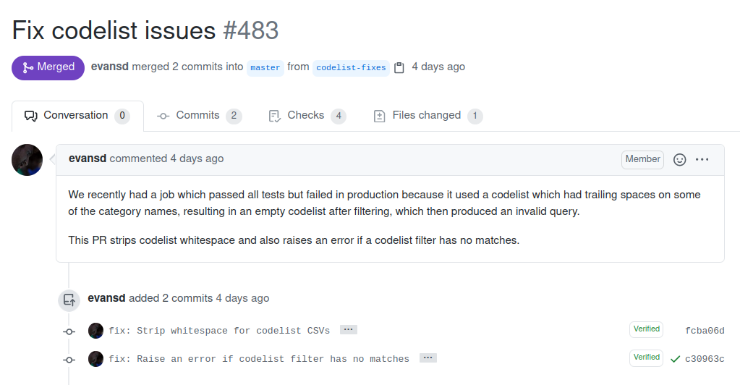This screenshot has width=740, height=385.
Task: Click the master branch link
Action: (x=265, y=67)
